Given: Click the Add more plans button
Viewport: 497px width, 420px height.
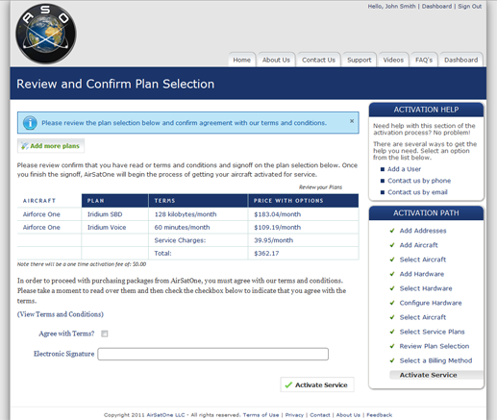Looking at the screenshot, I should coord(51,146).
